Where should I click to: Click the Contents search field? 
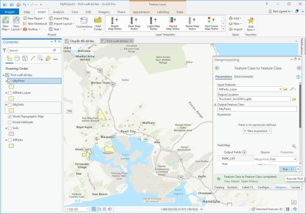click(33, 51)
